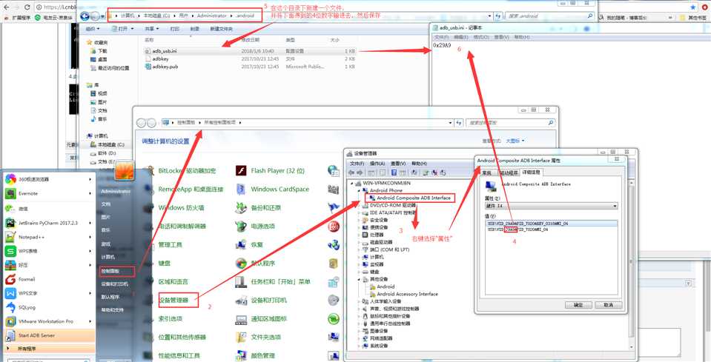Open the 组织 dropdown in Explorer toolbar
Screen dimensions: 711x362
click(x=93, y=29)
